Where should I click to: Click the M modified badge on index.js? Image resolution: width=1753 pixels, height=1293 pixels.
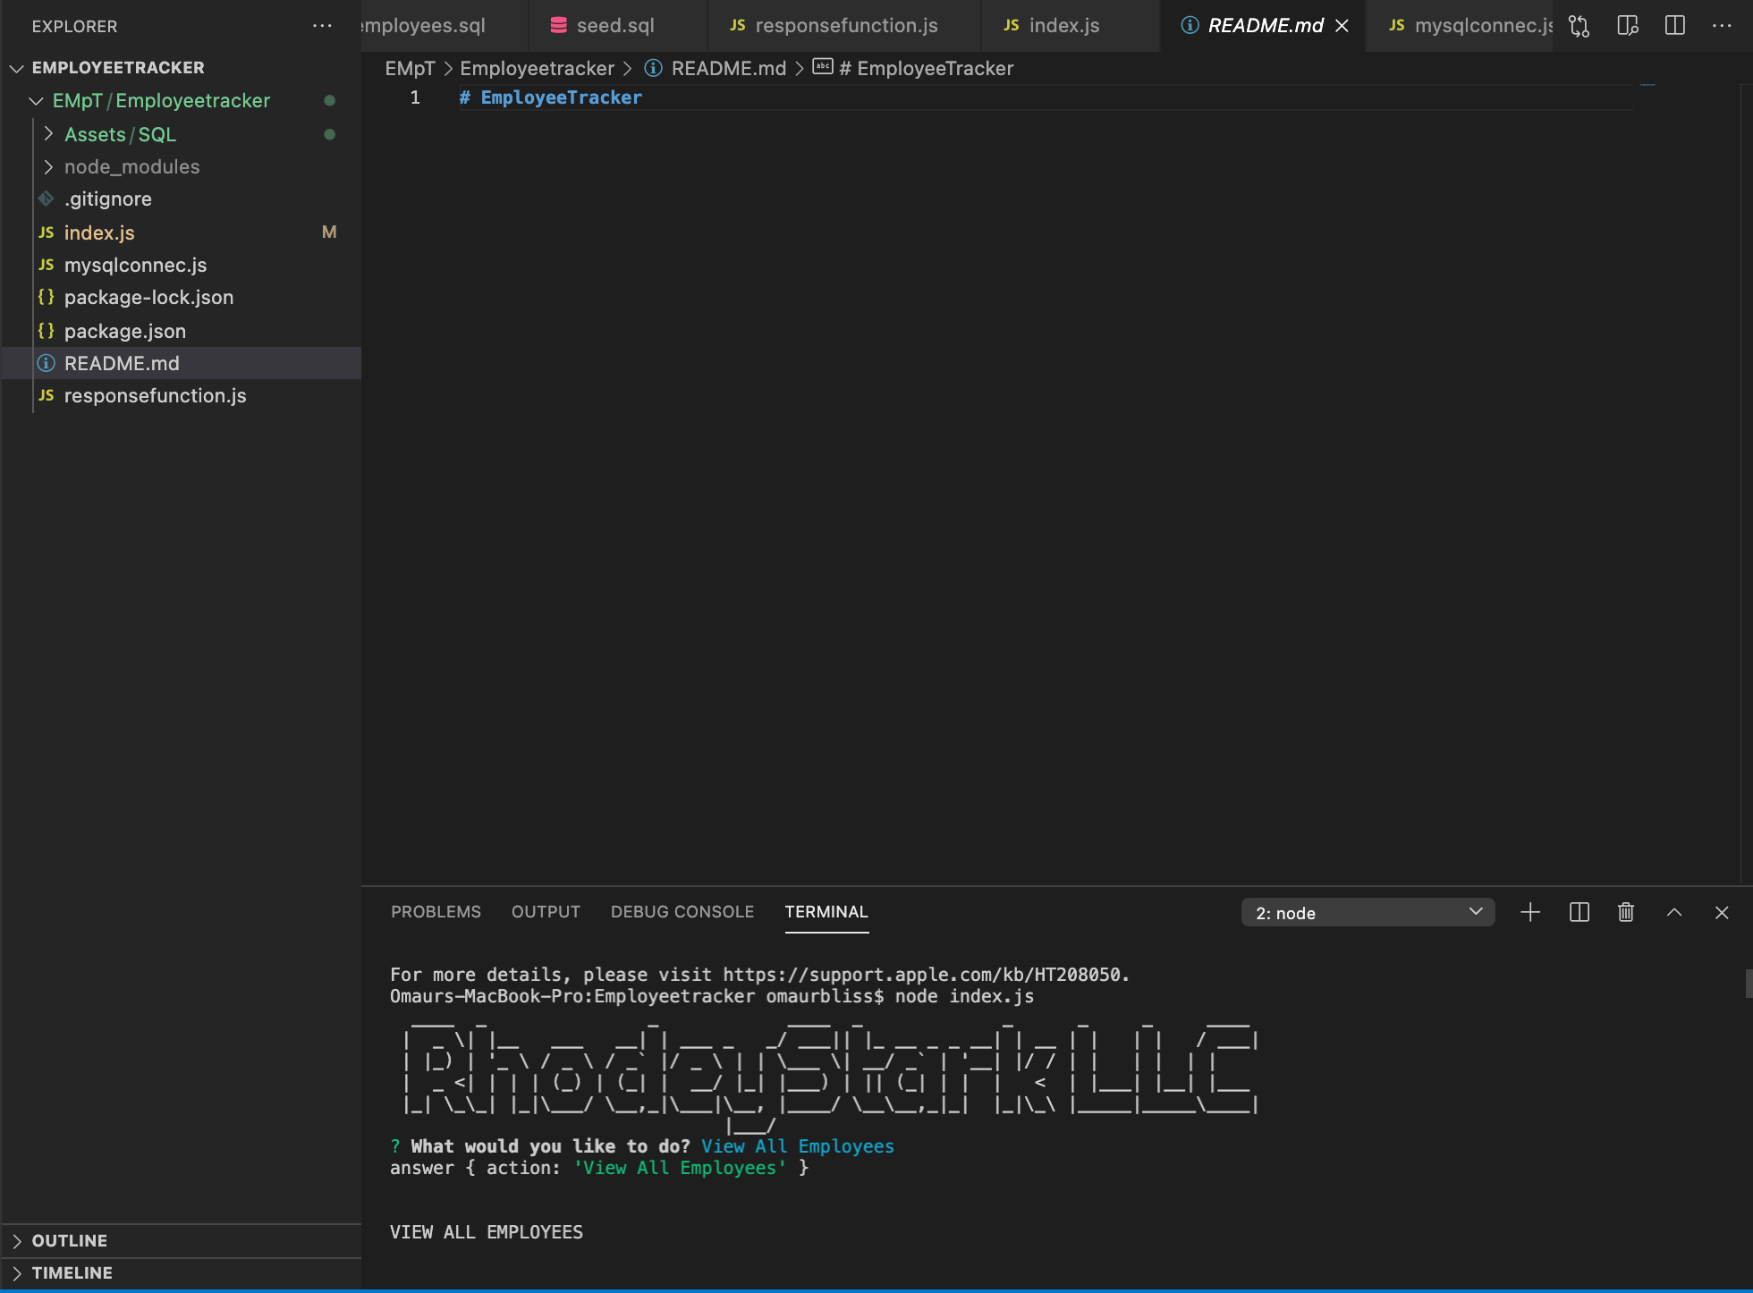click(329, 232)
